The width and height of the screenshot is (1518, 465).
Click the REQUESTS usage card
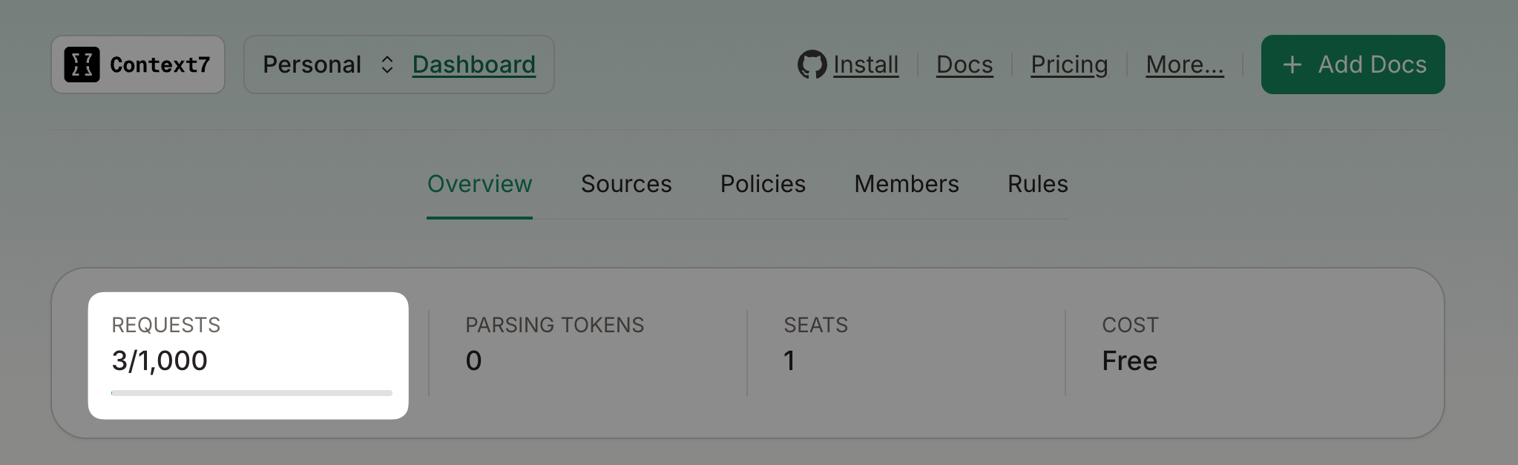coord(248,354)
